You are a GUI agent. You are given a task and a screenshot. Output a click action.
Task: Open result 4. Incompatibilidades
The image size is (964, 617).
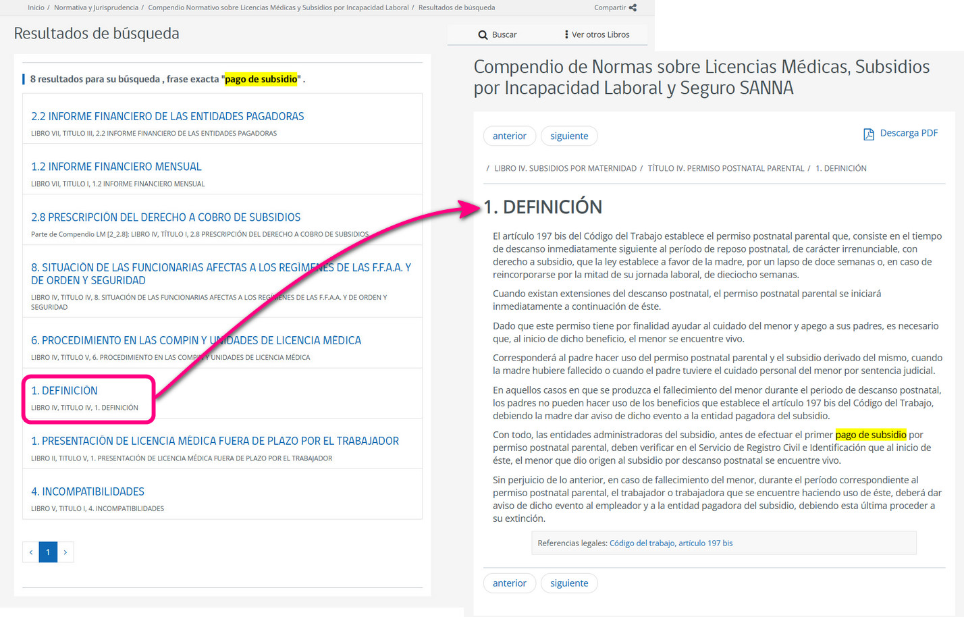pyautogui.click(x=88, y=491)
